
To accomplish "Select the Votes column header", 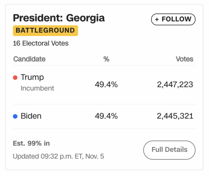I will [x=185, y=59].
